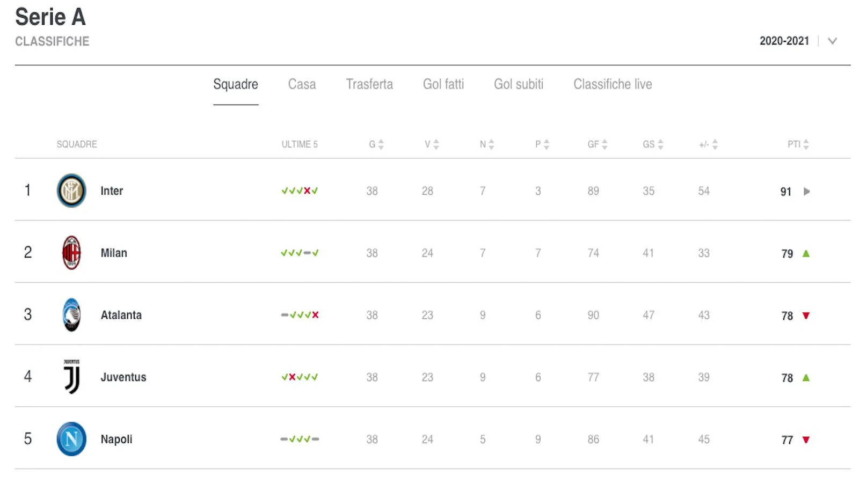Open the Trasferta tab
This screenshot has height=483, width=859.
coord(369,84)
